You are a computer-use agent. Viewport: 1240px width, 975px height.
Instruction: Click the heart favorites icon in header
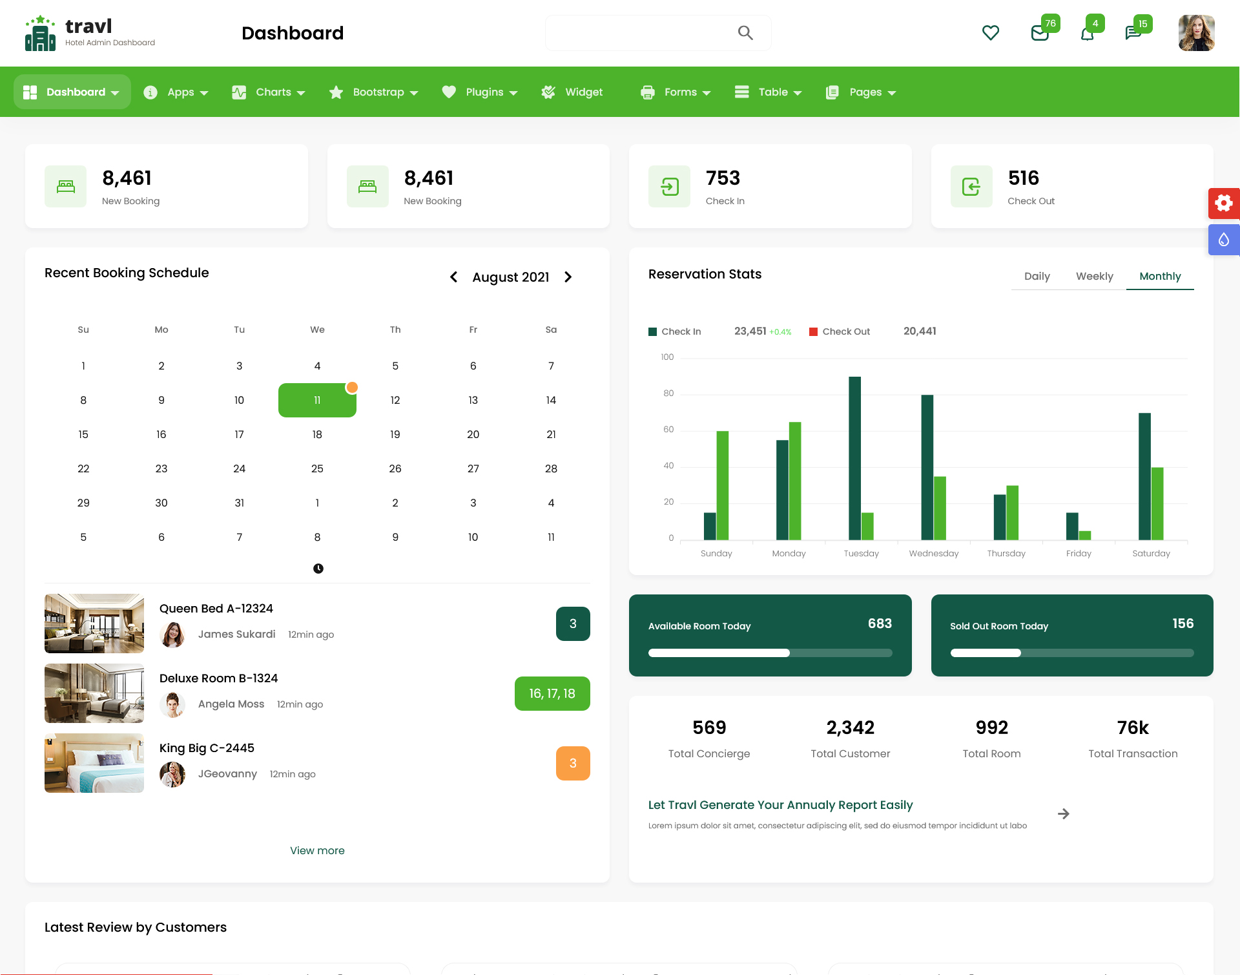pyautogui.click(x=990, y=33)
